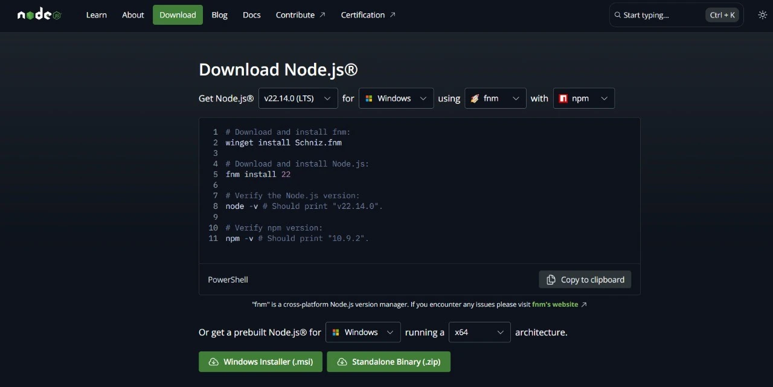Open the Docs nav item
773x387 pixels.
252,15
